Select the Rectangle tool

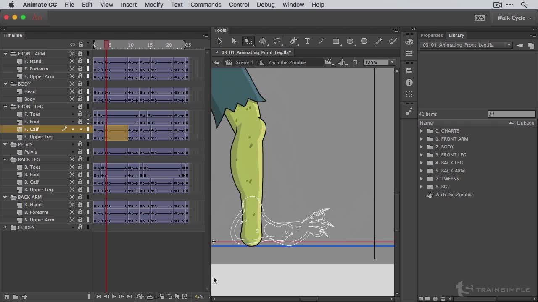(x=336, y=41)
